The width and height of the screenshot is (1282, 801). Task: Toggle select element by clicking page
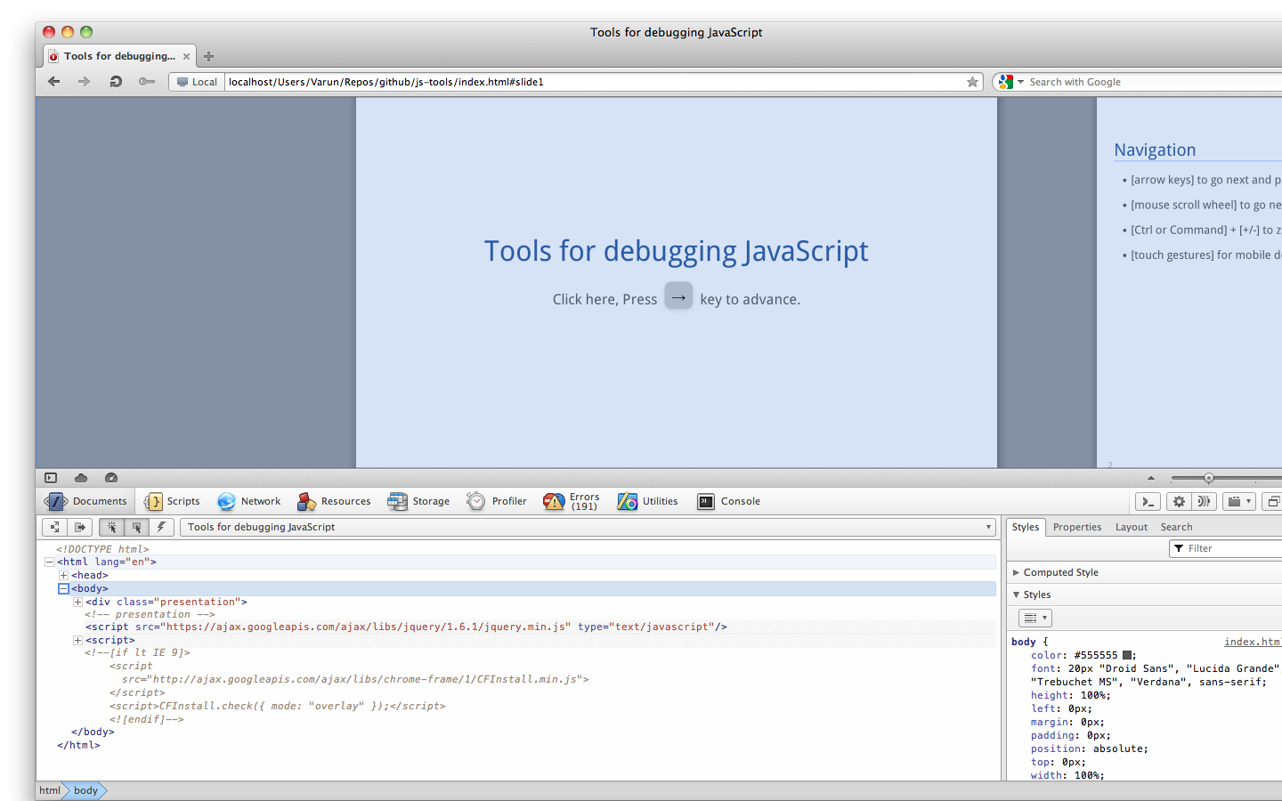point(111,527)
